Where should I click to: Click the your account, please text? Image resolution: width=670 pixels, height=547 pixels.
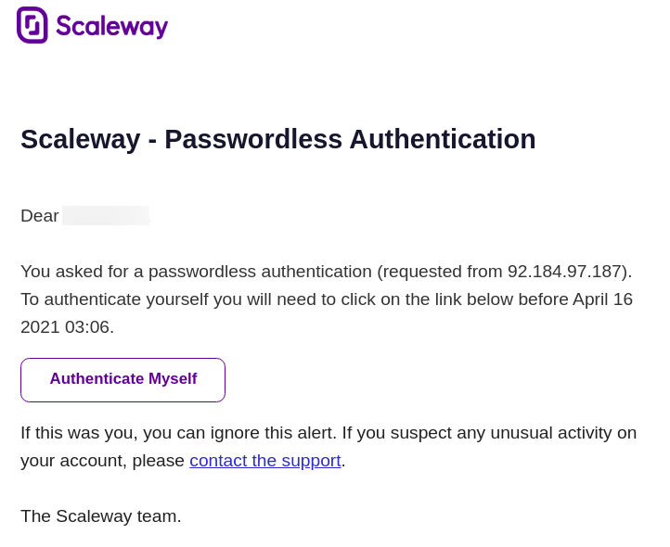102,461
